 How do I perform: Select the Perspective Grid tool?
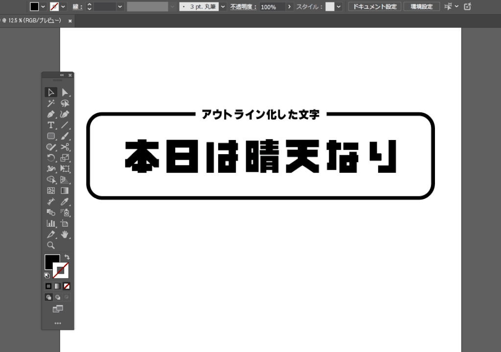tap(65, 180)
